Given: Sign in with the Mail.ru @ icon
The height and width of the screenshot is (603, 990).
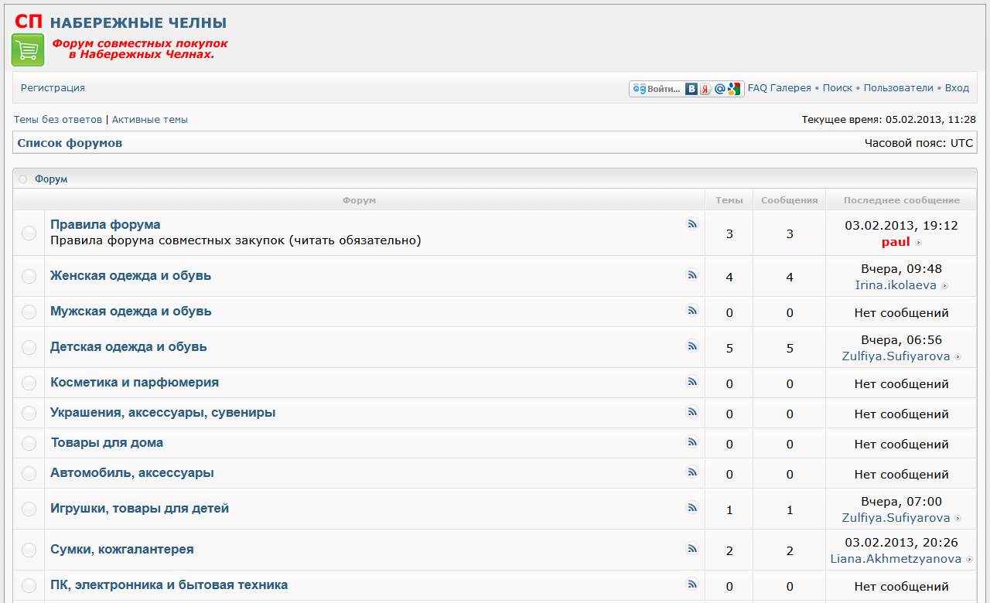Looking at the screenshot, I should pos(719,89).
